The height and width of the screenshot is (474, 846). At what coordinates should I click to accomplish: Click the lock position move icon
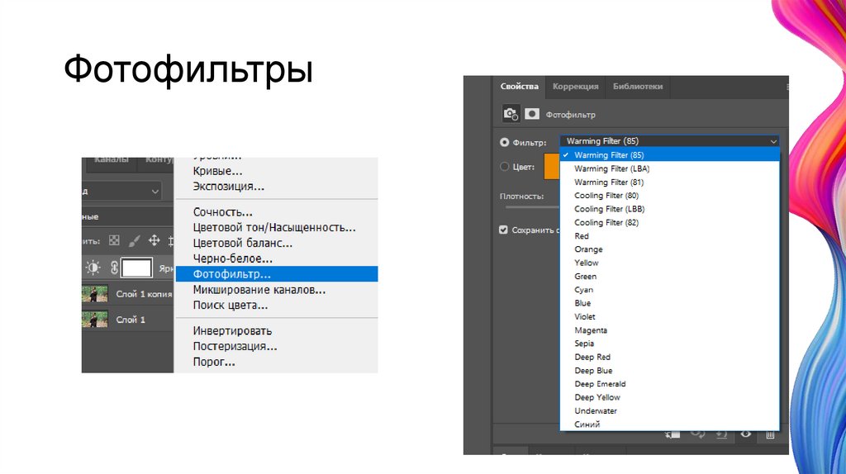click(154, 240)
